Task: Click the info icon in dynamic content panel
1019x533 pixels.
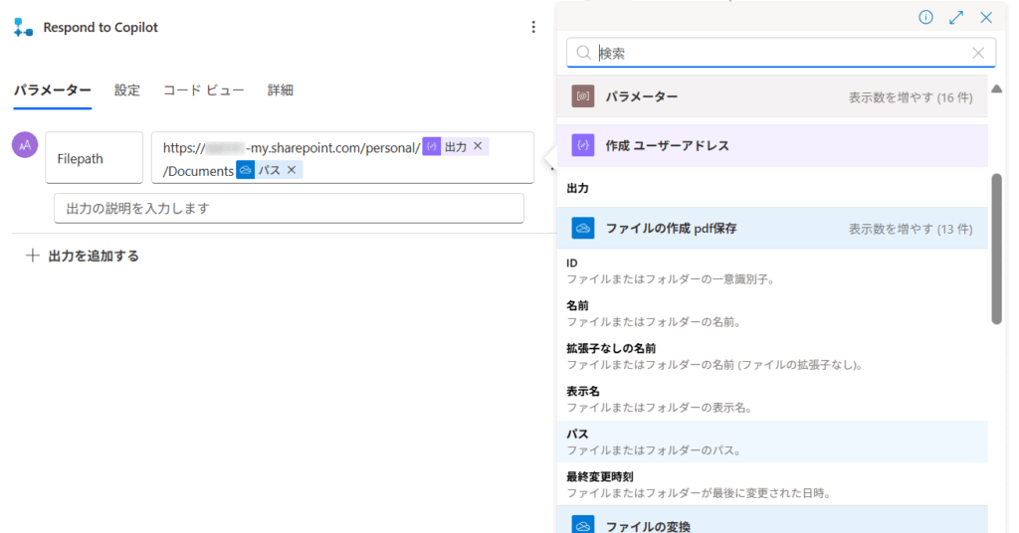Action: [925, 17]
